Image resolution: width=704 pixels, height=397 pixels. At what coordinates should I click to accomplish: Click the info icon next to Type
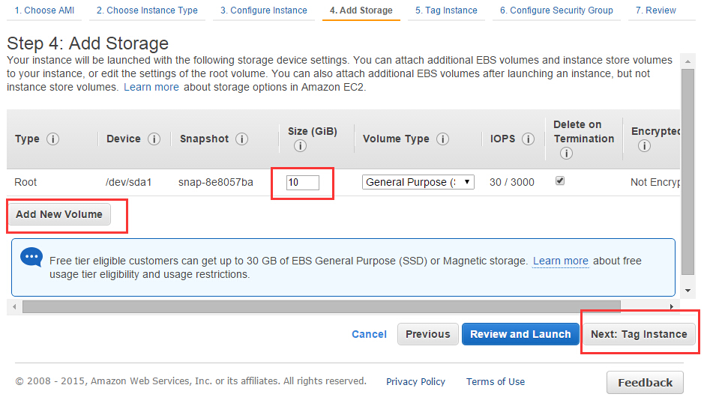tap(53, 139)
